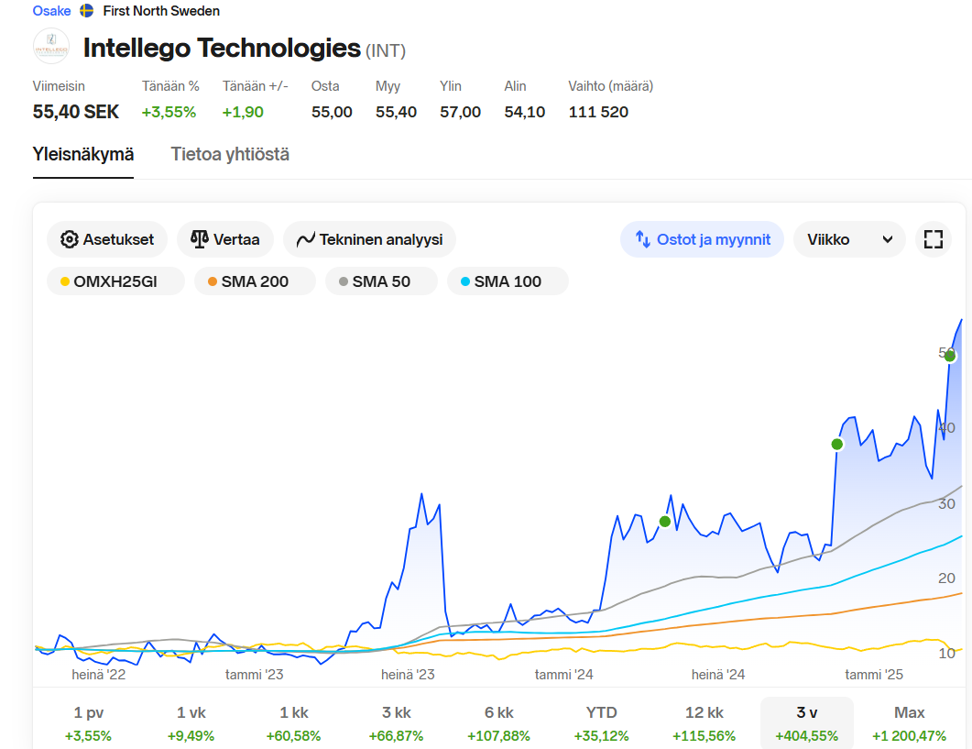Select the 3 v time range
This screenshot has width=972, height=749.
[806, 723]
